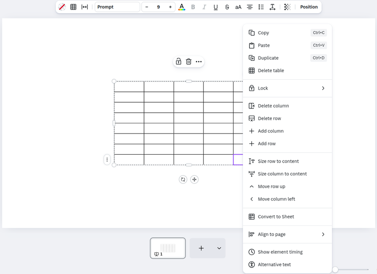Click the font size value 9 field

(159, 7)
